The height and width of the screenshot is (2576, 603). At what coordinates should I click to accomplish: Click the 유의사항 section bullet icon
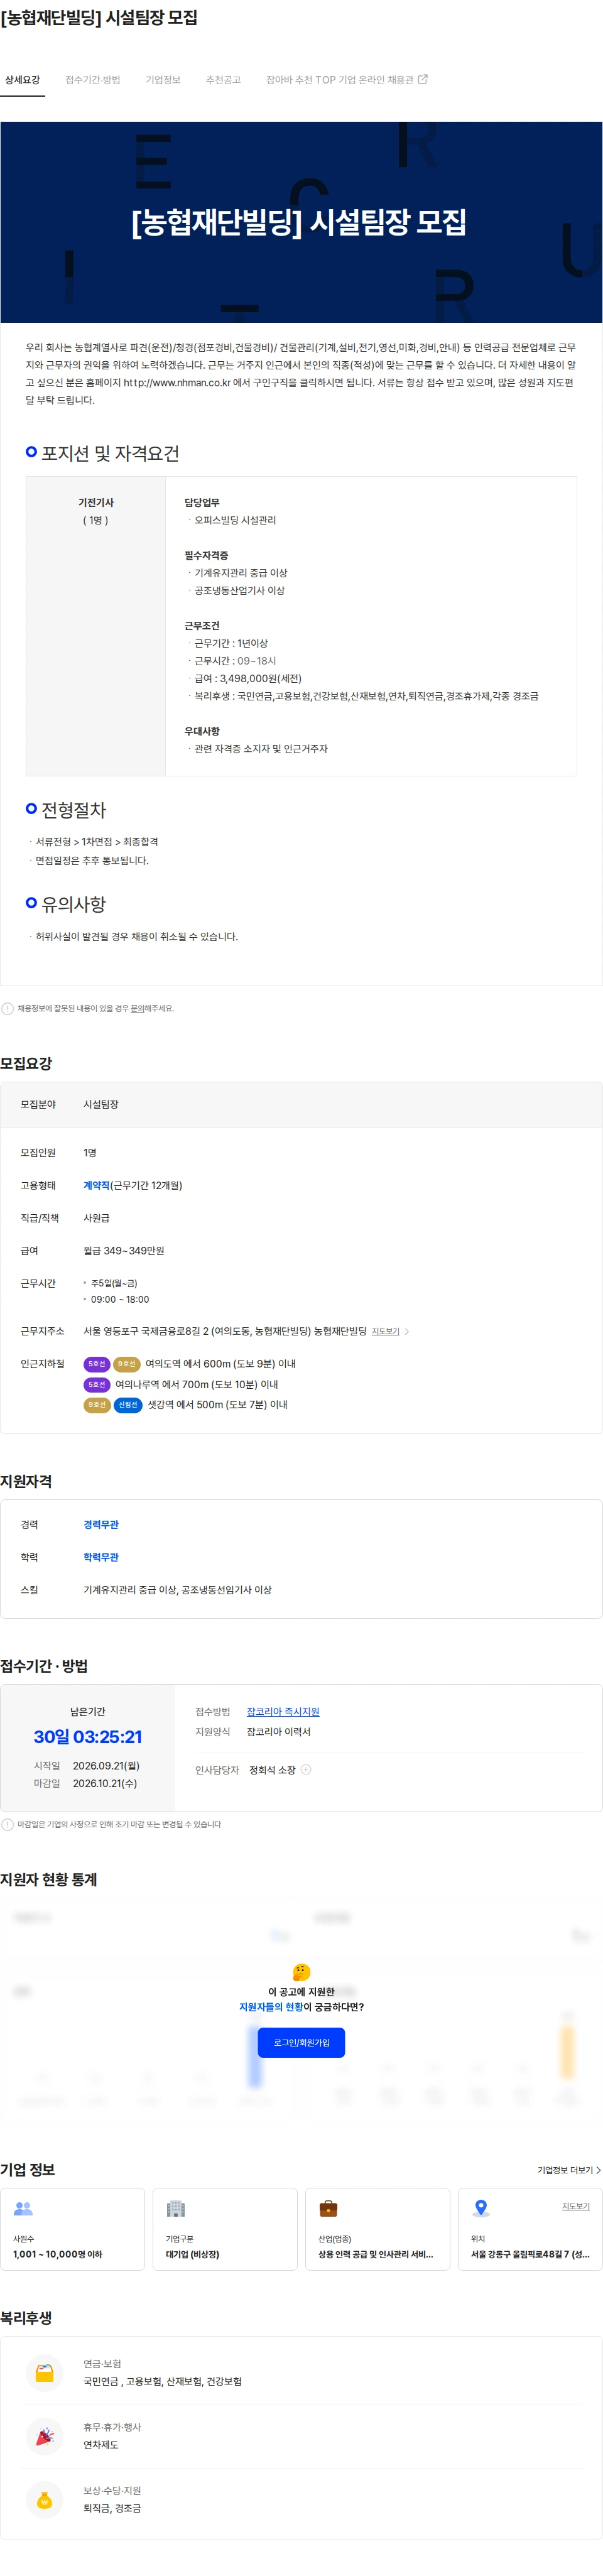click(x=31, y=902)
